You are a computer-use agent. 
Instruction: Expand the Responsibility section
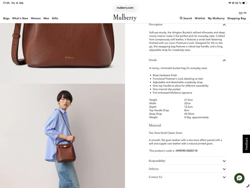tap(187, 161)
